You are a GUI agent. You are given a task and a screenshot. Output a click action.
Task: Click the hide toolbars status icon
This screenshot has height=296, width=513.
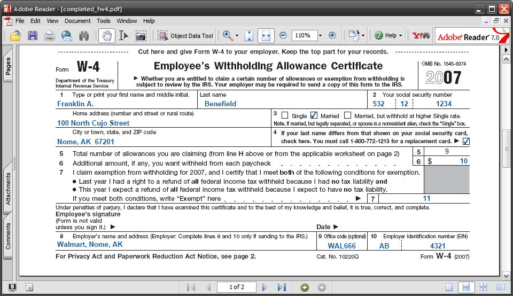click(x=29, y=287)
